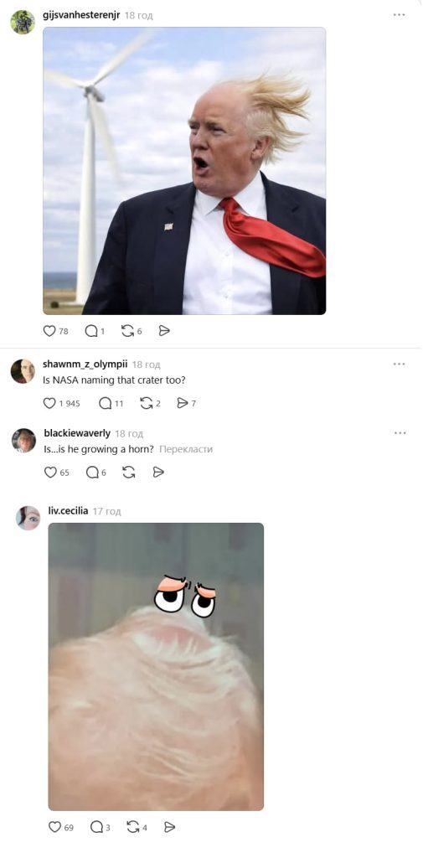Repost the gijsvanhesterenjr wind turbine post
This screenshot has width=423, height=858.
point(127,331)
